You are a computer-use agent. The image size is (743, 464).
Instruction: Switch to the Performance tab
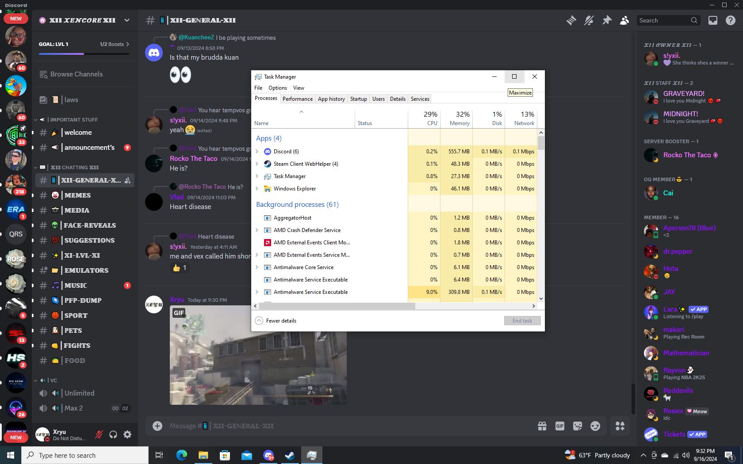pyautogui.click(x=298, y=99)
